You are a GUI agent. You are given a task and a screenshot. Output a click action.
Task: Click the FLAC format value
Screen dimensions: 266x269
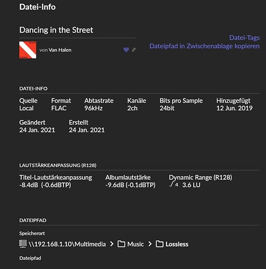coord(59,108)
